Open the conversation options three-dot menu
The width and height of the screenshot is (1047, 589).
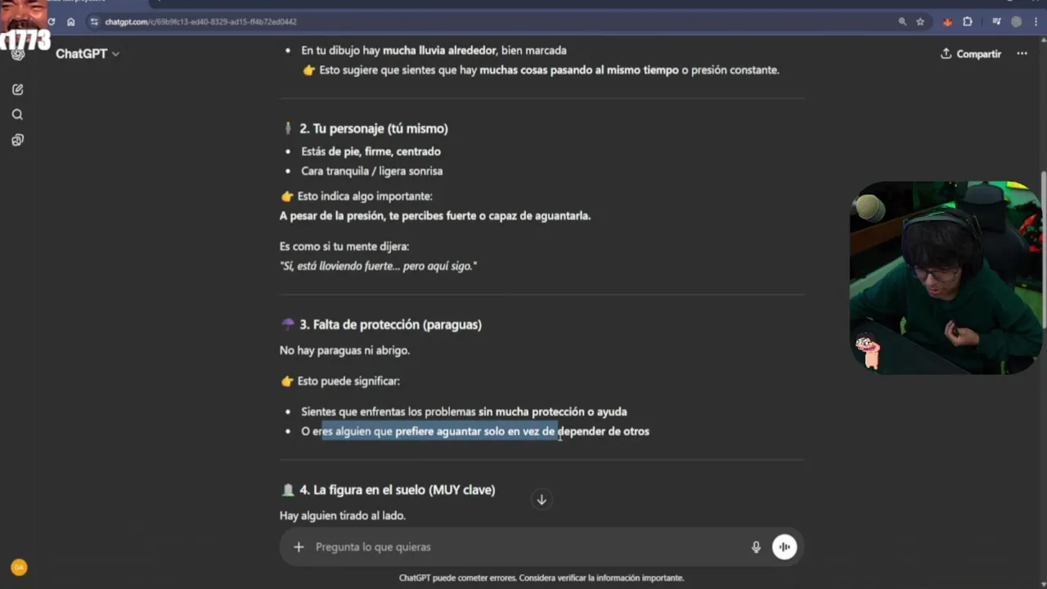coord(1022,54)
